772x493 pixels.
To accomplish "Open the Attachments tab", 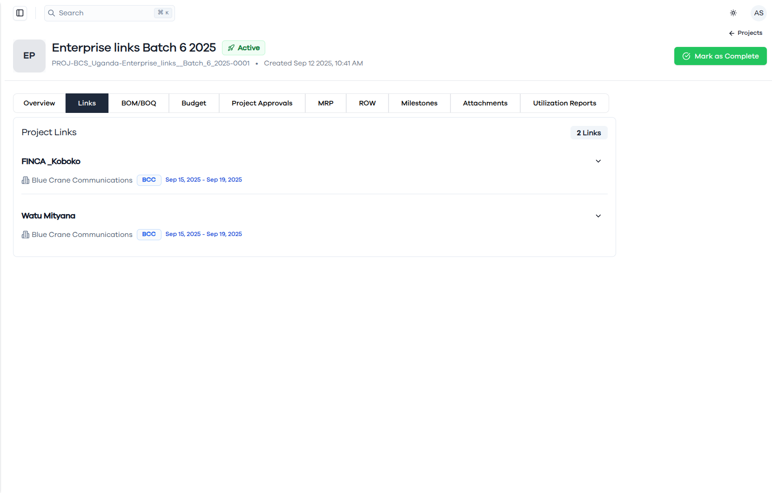I will pos(485,103).
